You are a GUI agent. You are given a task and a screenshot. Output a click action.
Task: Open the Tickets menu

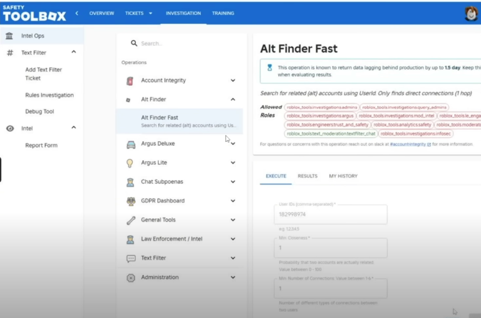tap(134, 13)
